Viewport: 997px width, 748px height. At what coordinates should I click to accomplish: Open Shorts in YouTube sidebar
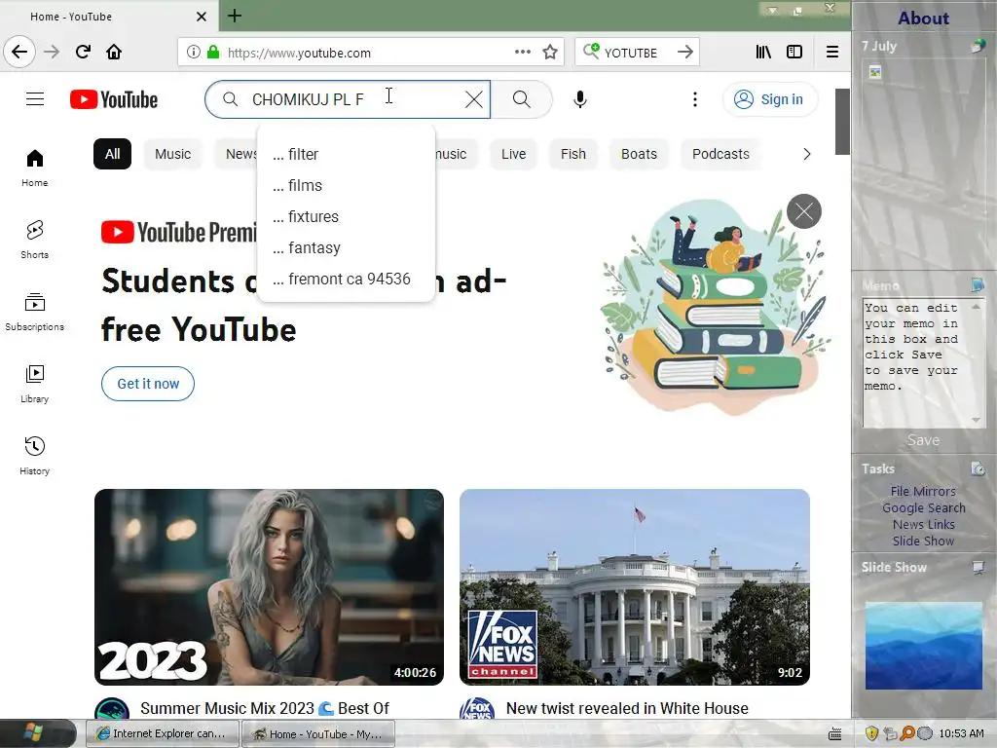34,240
